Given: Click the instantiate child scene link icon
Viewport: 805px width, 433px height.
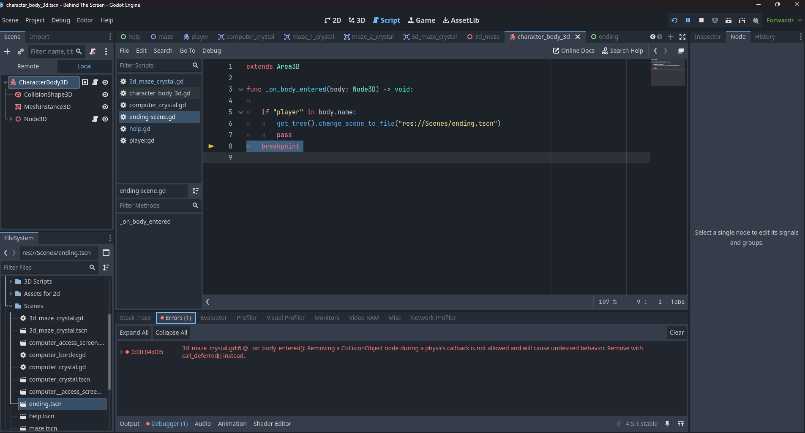Looking at the screenshot, I should pos(20,51).
